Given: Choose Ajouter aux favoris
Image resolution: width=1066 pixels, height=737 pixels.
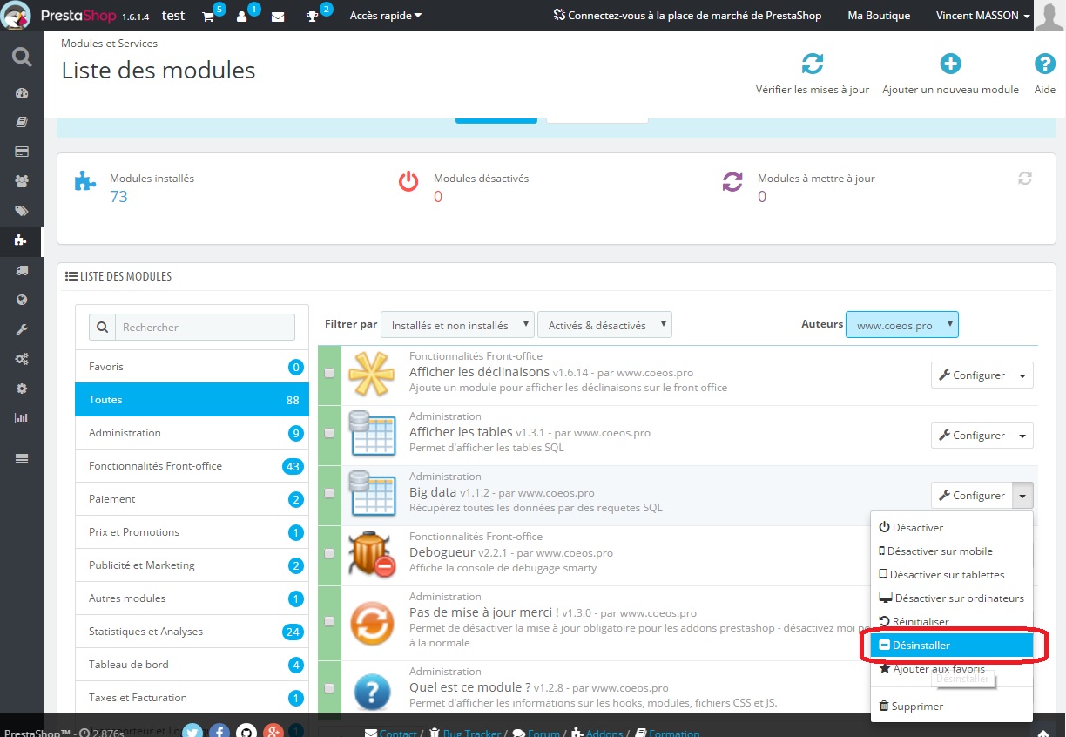Looking at the screenshot, I should (x=952, y=668).
